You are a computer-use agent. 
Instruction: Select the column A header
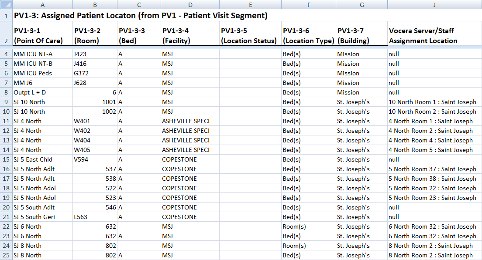pyautogui.click(x=42, y=4)
